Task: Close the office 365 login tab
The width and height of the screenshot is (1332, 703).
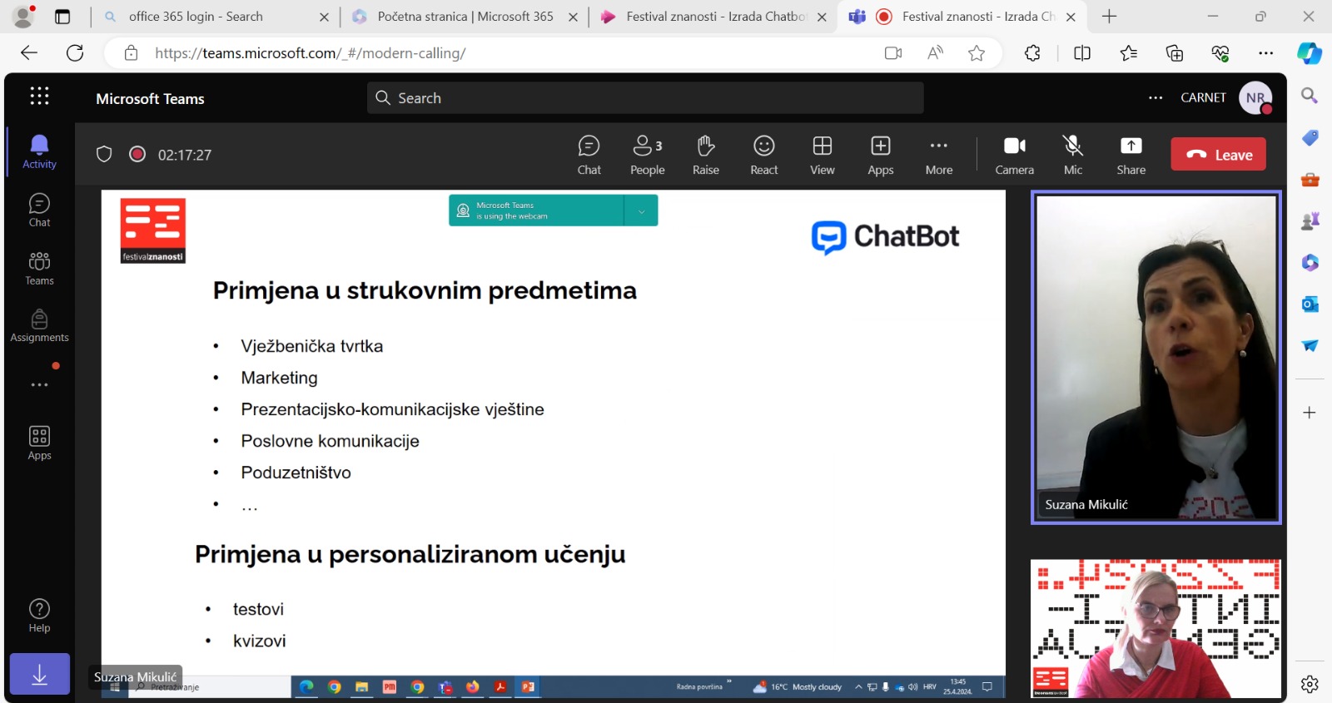Action: tap(324, 17)
